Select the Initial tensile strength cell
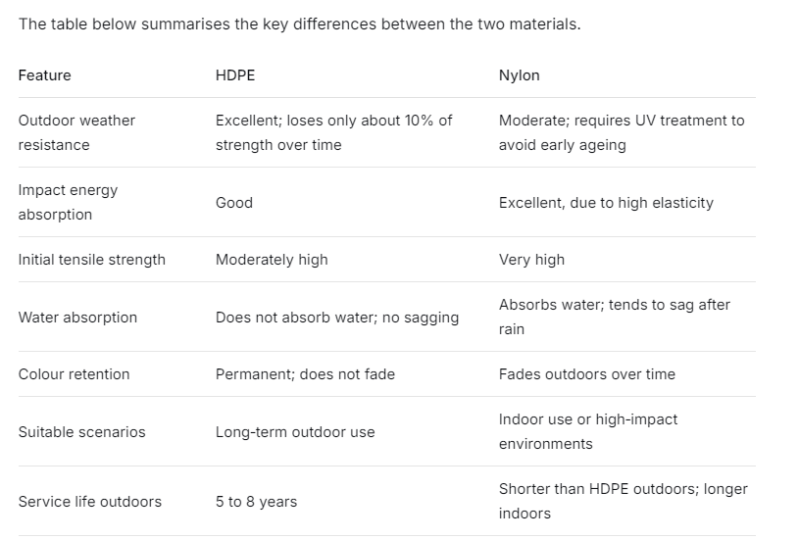Image resolution: width=799 pixels, height=540 pixels. coord(92,260)
